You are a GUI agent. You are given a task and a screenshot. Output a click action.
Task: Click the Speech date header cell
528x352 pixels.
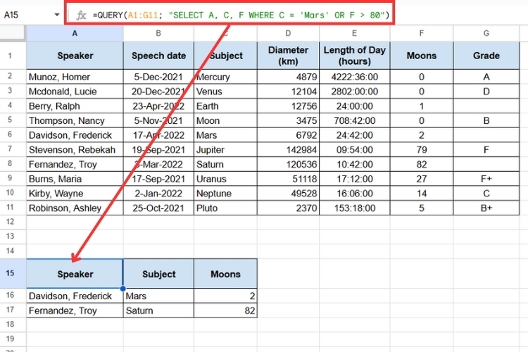158,56
